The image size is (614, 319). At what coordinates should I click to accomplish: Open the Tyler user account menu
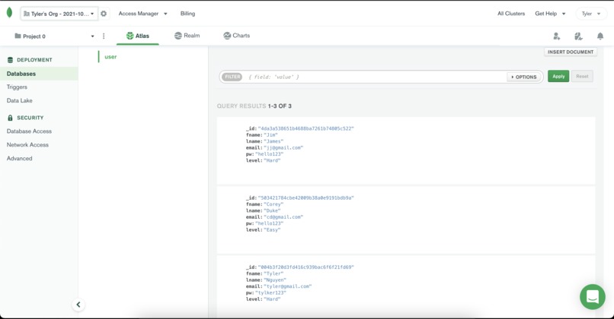(x=591, y=14)
